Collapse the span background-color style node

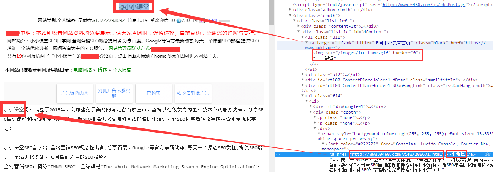[x=319, y=134]
